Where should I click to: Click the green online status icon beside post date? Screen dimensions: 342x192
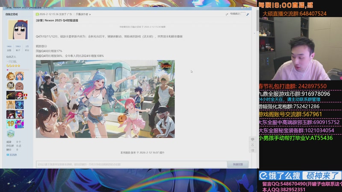37,14
